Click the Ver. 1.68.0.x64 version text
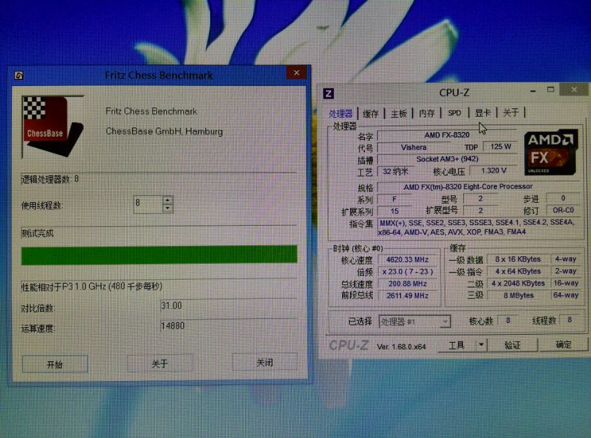The height and width of the screenshot is (438, 591). 401,347
